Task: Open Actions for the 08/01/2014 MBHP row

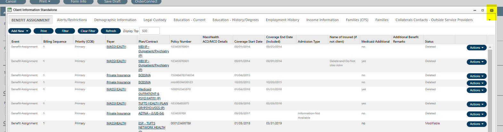Action: coord(476,48)
